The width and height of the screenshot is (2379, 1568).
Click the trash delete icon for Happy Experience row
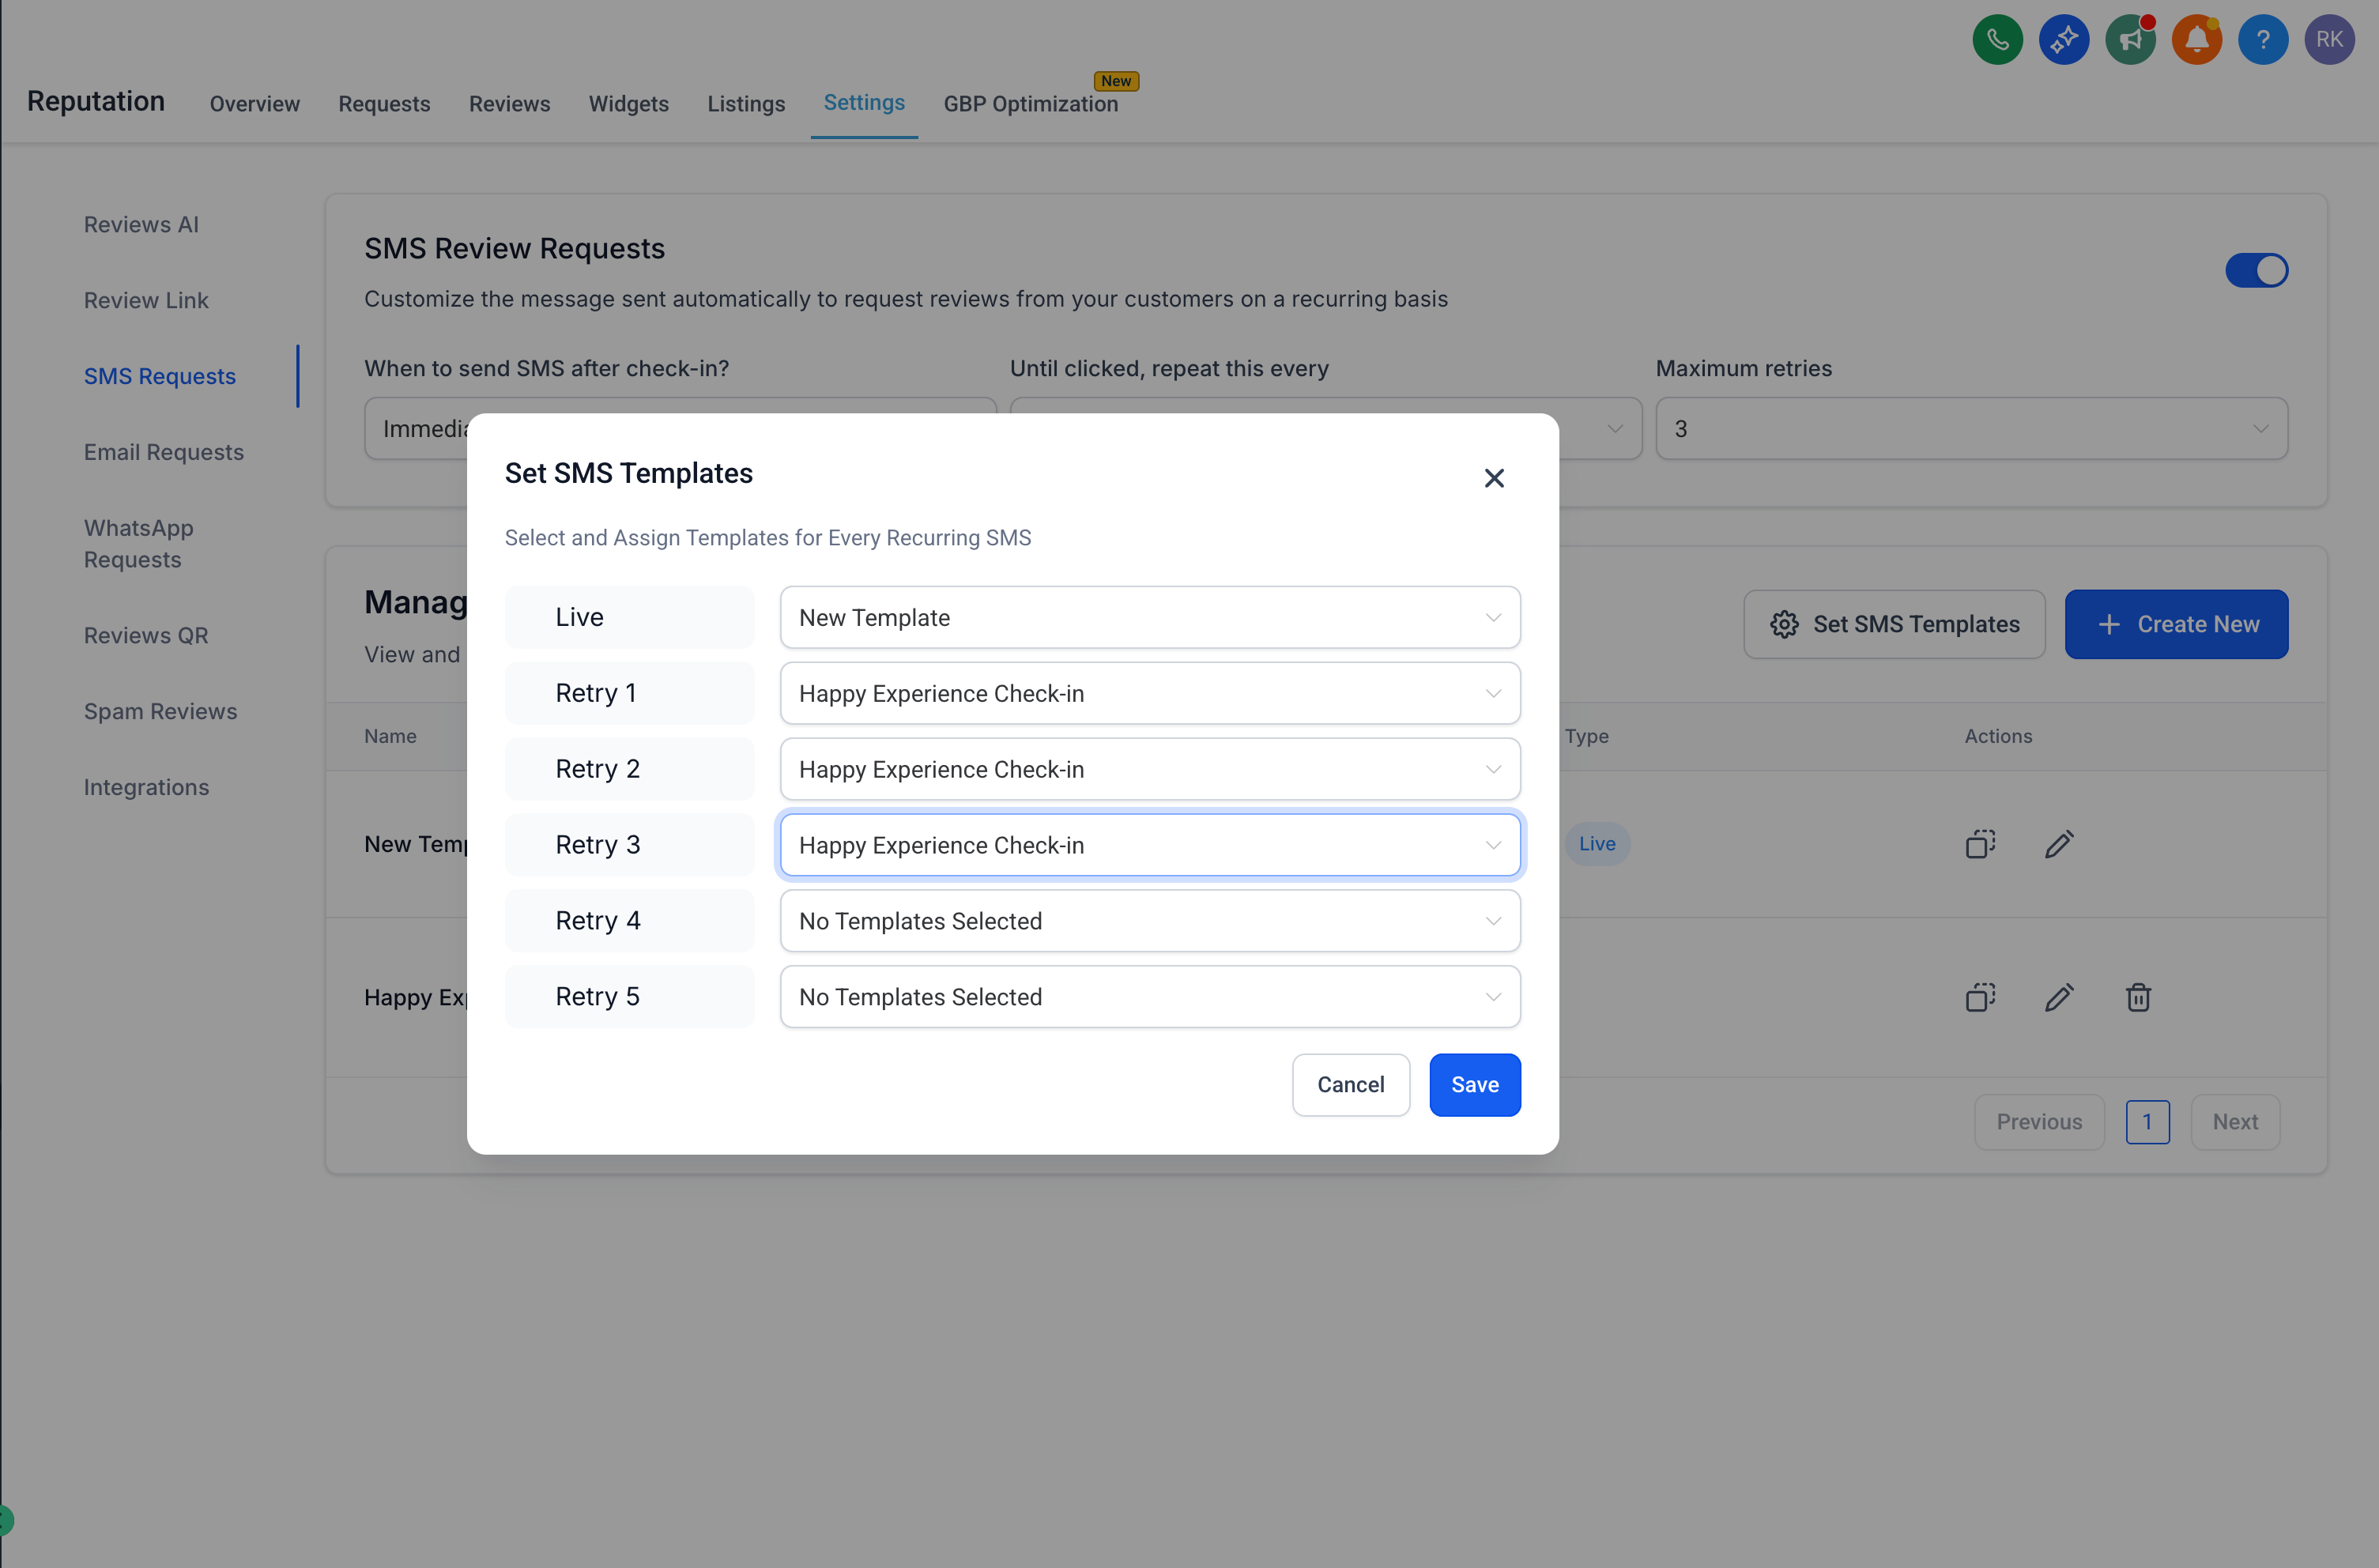click(2138, 997)
